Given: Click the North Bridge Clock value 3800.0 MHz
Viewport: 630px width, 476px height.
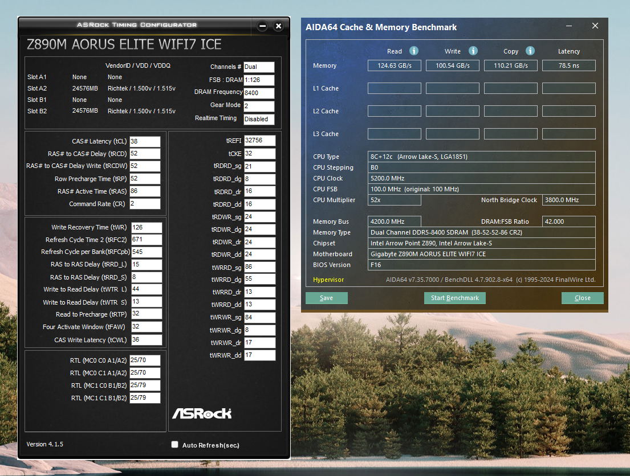Looking at the screenshot, I should (568, 200).
